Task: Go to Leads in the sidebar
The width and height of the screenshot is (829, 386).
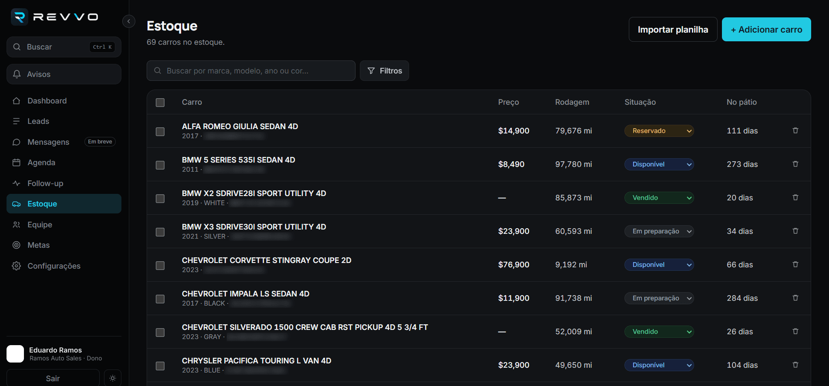Action: coord(64,121)
